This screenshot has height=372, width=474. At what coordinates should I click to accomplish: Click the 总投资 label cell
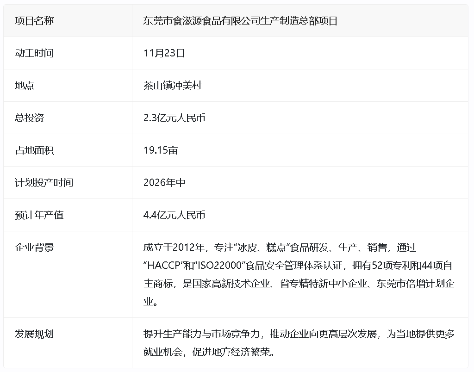pyautogui.click(x=30, y=118)
